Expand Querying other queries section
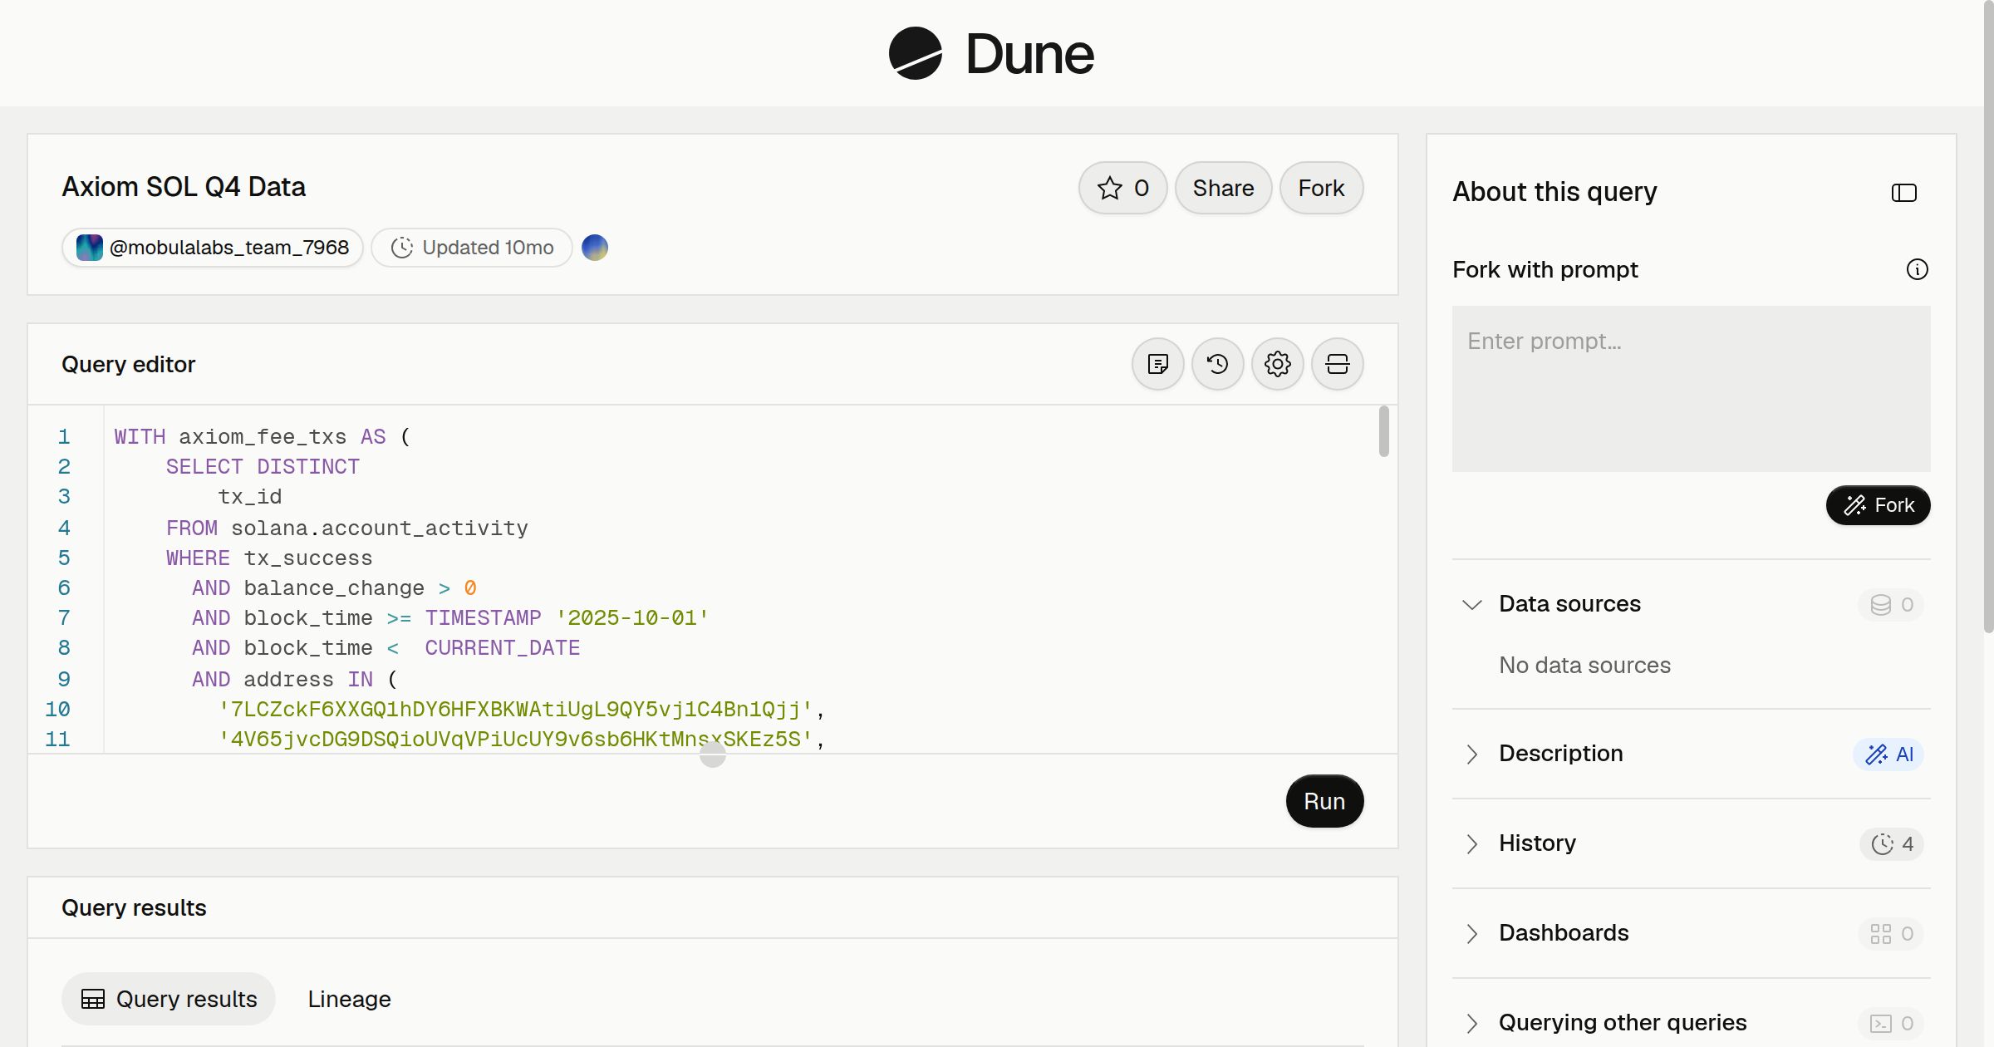 (1471, 1023)
